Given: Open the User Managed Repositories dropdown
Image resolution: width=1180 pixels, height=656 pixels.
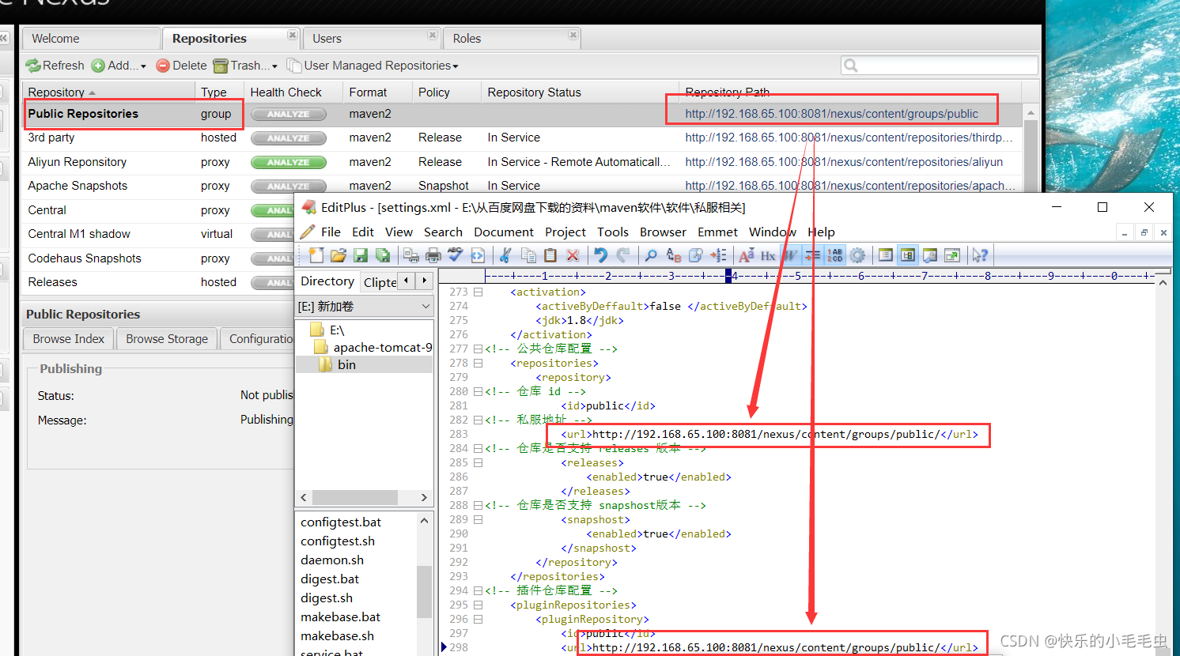Looking at the screenshot, I should [x=373, y=66].
